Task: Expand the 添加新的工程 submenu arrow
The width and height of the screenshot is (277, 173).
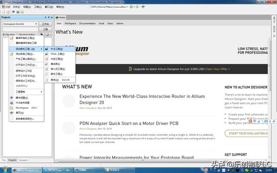Action: pyautogui.click(x=42, y=49)
